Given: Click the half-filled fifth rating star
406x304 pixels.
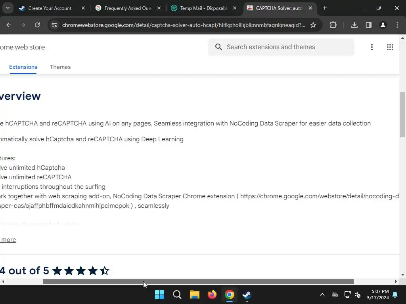Looking at the screenshot, I should coord(105,271).
